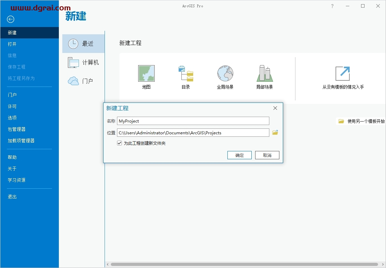Click the scrollbar left arrow

click(x=108, y=264)
